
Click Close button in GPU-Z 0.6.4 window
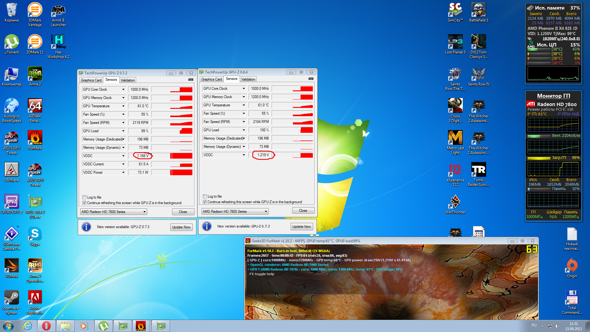303,211
